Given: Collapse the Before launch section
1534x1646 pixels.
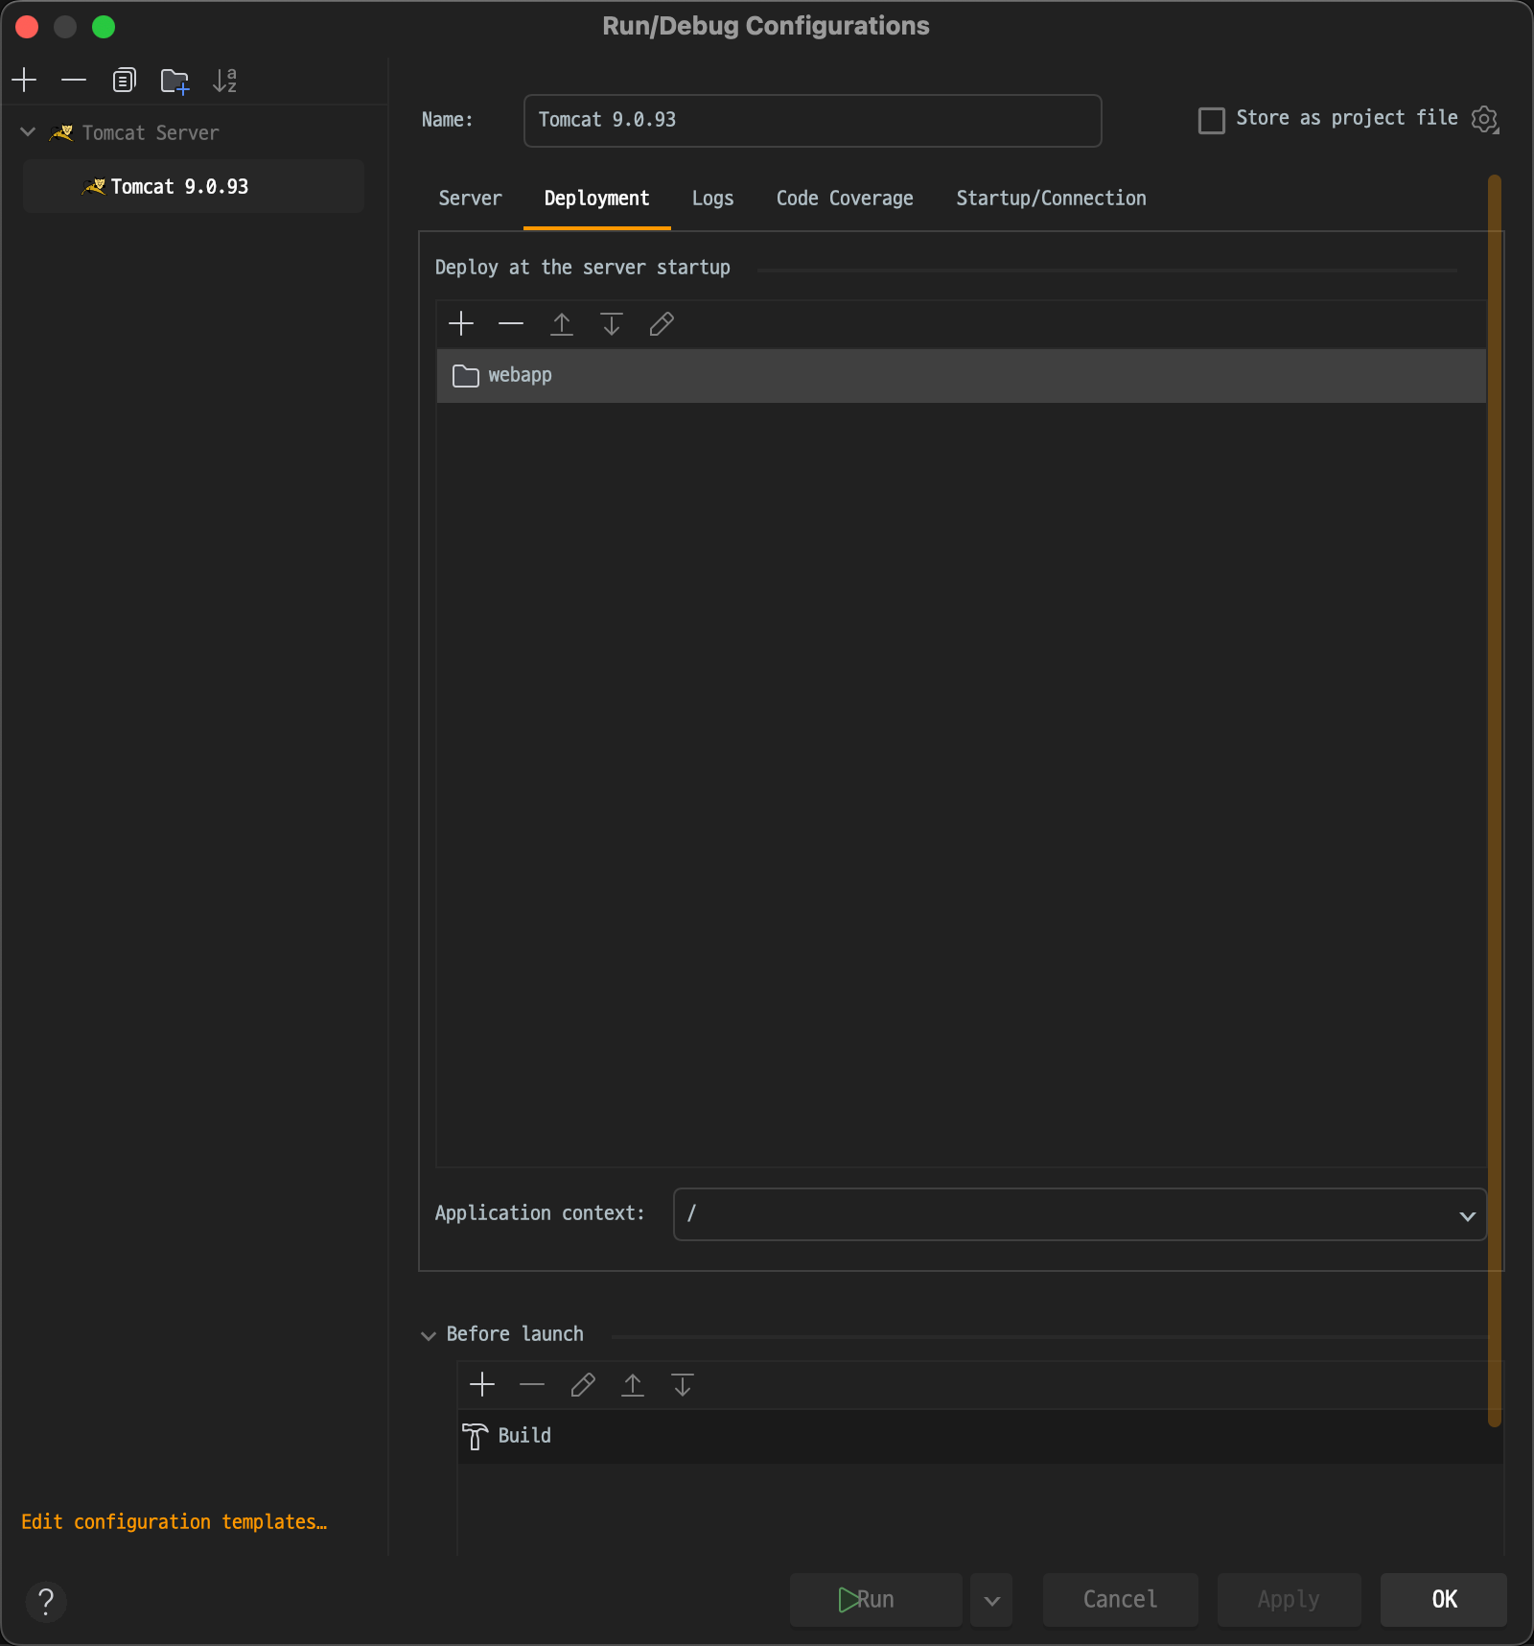Looking at the screenshot, I should coord(429,1335).
